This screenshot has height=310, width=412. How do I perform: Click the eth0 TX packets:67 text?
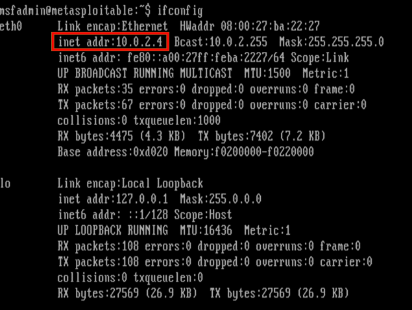point(95,105)
